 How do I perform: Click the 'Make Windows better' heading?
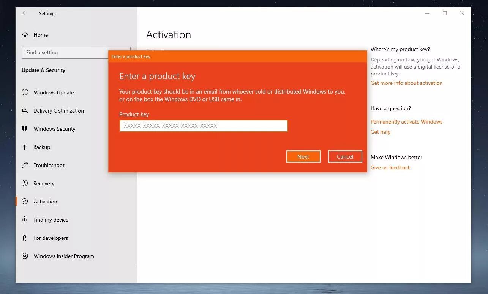(x=396, y=157)
